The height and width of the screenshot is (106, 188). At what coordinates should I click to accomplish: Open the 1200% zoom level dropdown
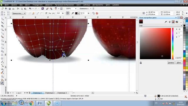pos(76,9)
